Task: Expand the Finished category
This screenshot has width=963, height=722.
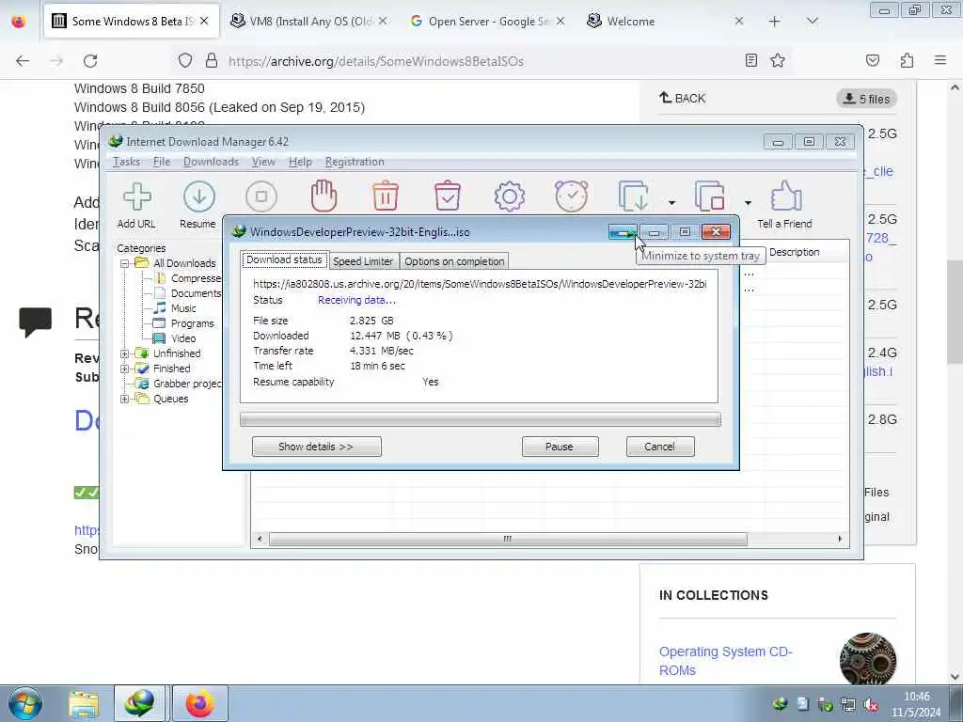Action: pos(125,369)
